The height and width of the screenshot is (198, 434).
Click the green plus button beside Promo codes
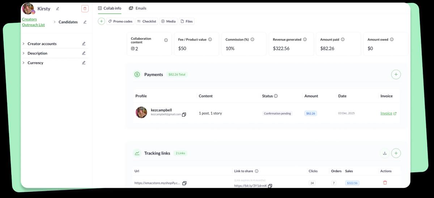101,21
